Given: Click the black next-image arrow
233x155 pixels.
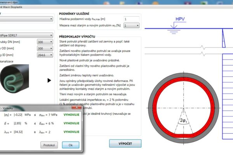Looking at the screenshot, I should (x=49, y=80).
